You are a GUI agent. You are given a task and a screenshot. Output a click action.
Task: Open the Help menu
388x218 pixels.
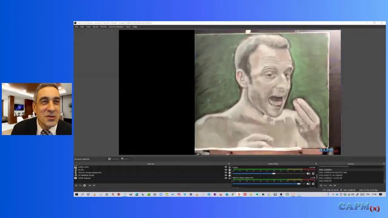tap(135, 27)
